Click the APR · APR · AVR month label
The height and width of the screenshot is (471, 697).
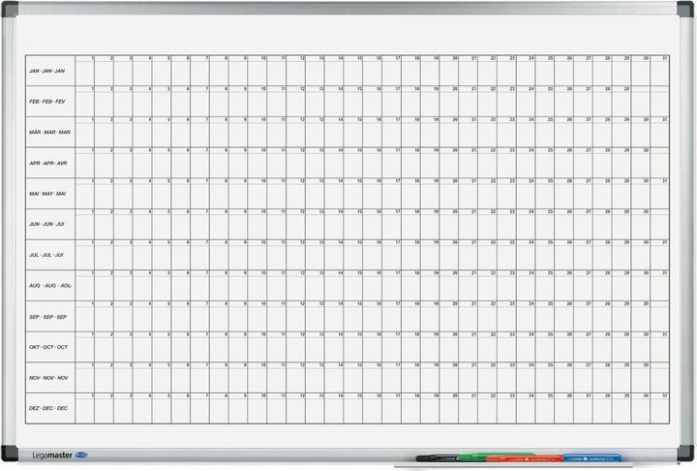click(48, 163)
